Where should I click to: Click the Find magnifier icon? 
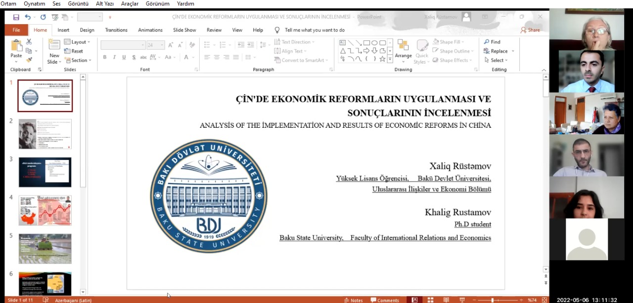487,42
